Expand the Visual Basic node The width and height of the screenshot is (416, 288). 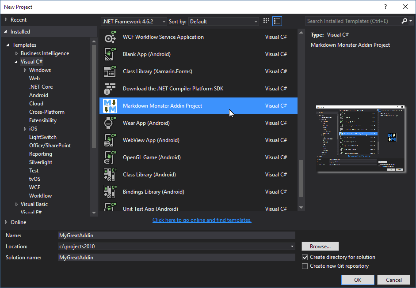tap(16, 204)
